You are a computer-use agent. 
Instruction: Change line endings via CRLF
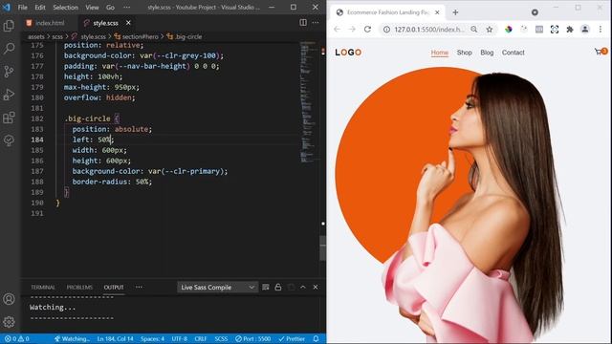201,338
